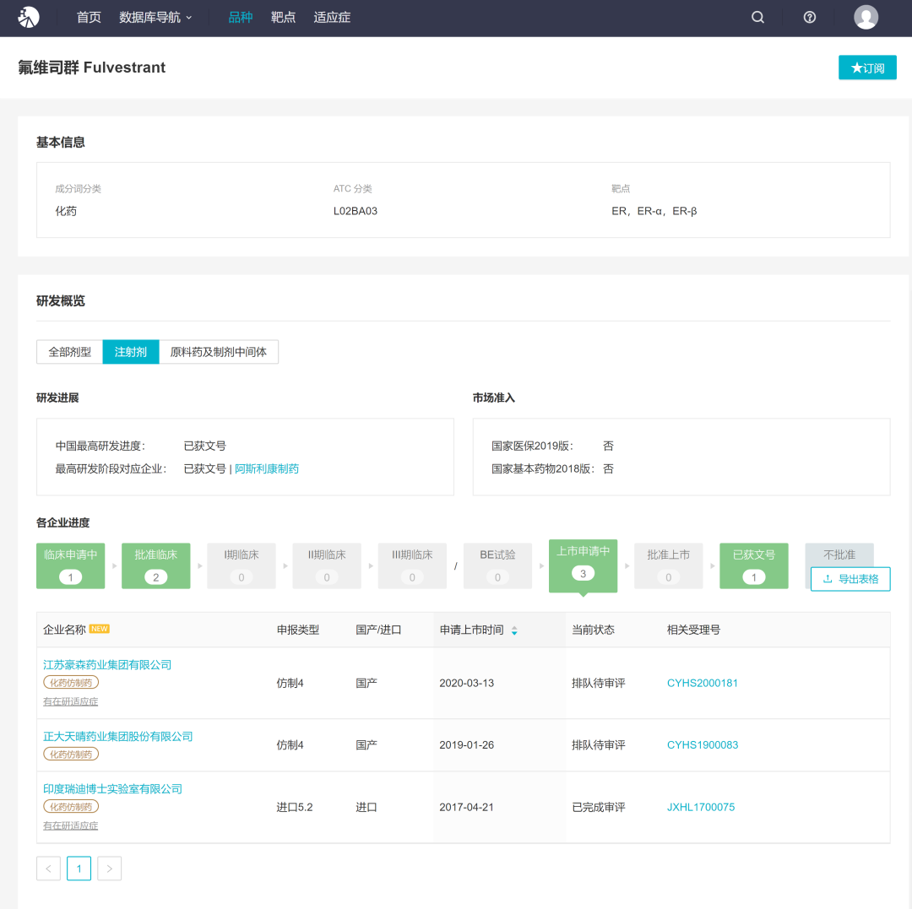
Task: Select the 不批准 stage box
Action: 839,555
